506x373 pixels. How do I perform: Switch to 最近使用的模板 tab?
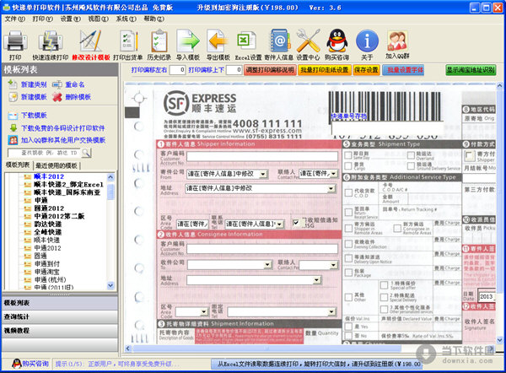coord(57,165)
